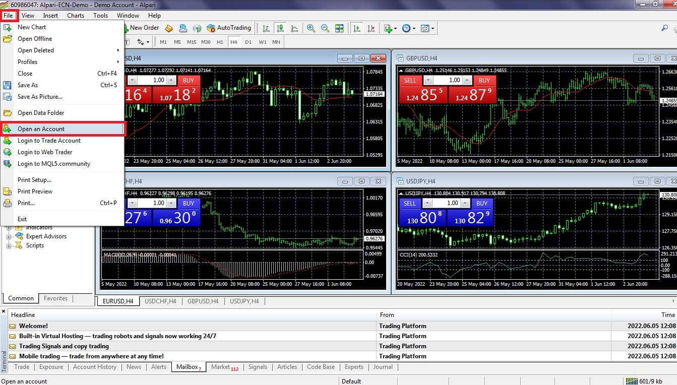Toggle the AutoTrading button
Viewport: 677px width, 385px height.
coord(228,28)
